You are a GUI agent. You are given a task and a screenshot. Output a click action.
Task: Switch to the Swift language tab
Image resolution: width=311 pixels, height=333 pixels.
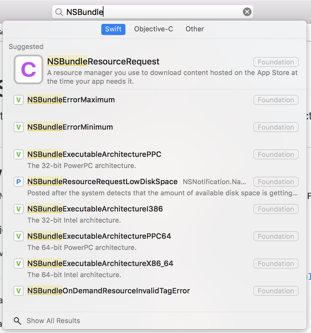coord(113,29)
